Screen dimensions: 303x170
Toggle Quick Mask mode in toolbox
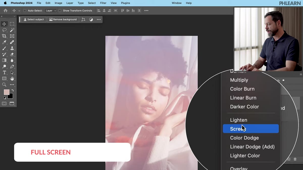click(x=4, y=103)
